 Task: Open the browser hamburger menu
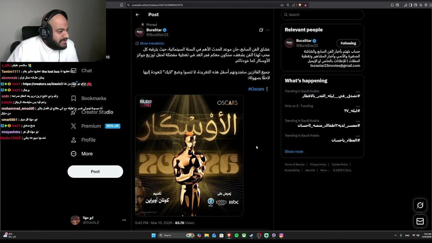coord(430,5)
